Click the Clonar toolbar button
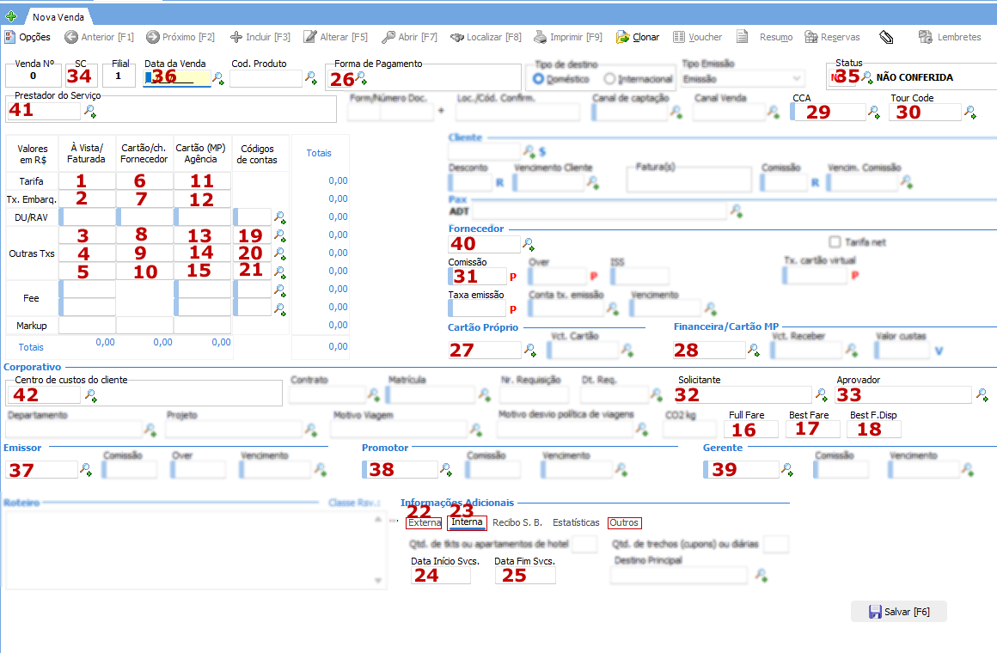The image size is (997, 653). coord(638,37)
